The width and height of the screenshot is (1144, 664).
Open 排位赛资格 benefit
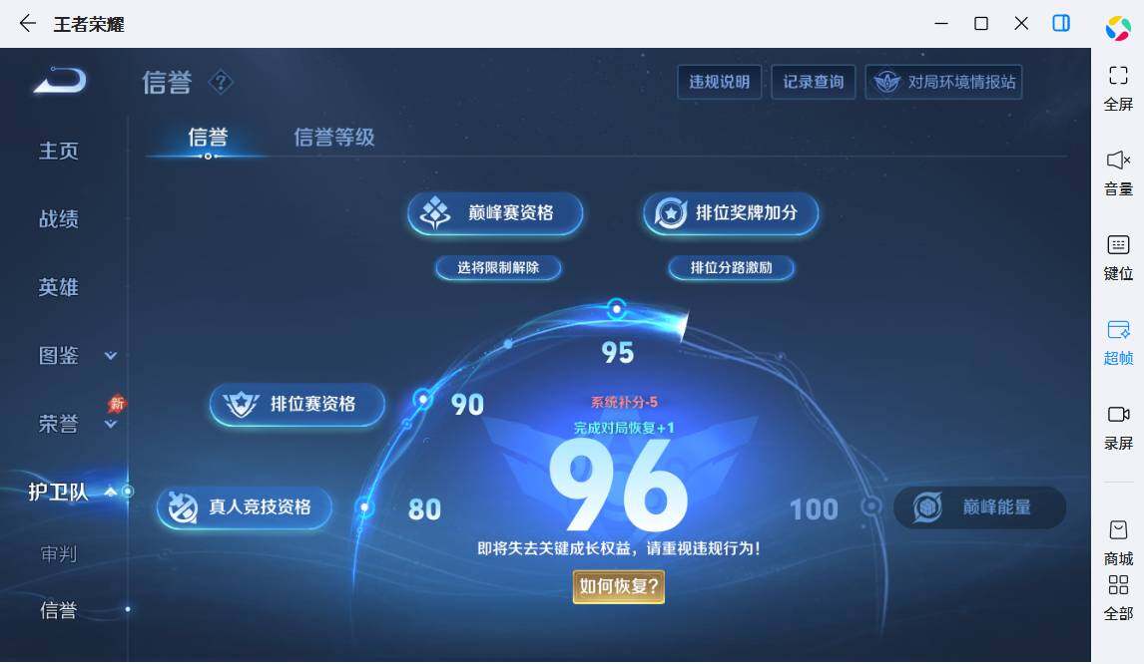coord(296,405)
